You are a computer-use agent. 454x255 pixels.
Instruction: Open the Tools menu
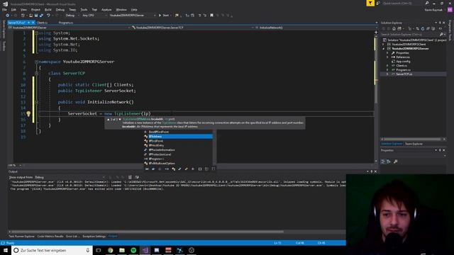click(x=84, y=9)
